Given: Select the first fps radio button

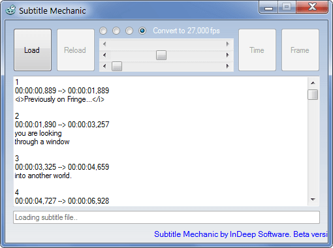Looking at the screenshot, I should click(x=103, y=31).
